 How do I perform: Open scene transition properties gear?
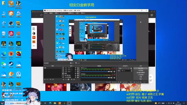(131, 68)
